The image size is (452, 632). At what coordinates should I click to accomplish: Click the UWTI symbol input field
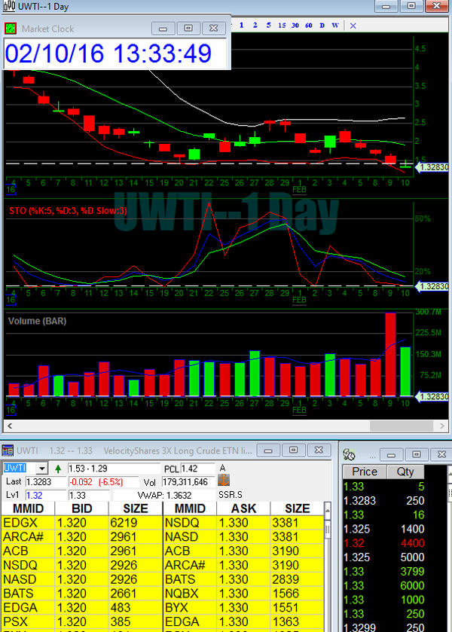pyautogui.click(x=20, y=469)
